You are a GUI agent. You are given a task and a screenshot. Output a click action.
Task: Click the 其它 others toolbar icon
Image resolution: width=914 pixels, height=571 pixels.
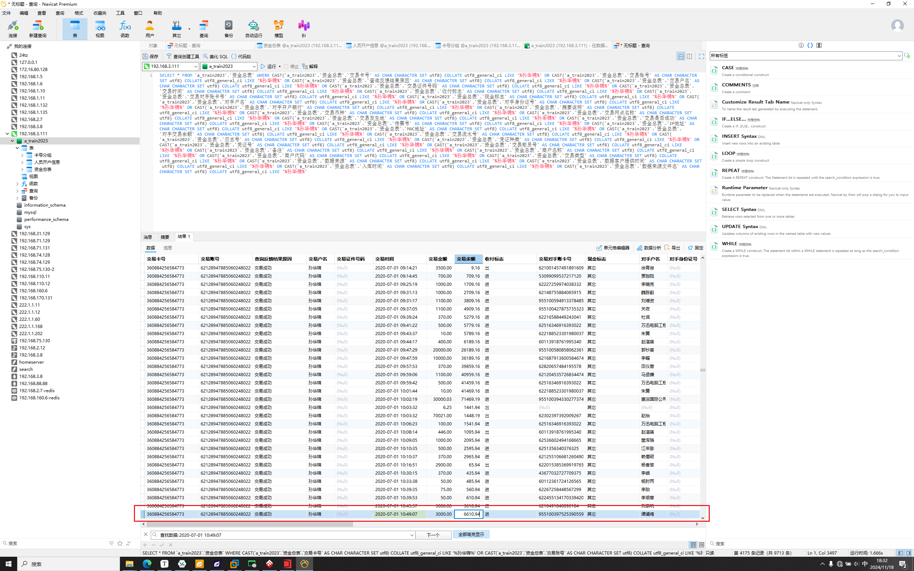coord(176,29)
